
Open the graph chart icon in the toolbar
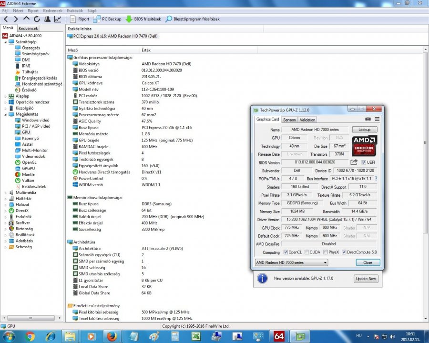click(58, 19)
